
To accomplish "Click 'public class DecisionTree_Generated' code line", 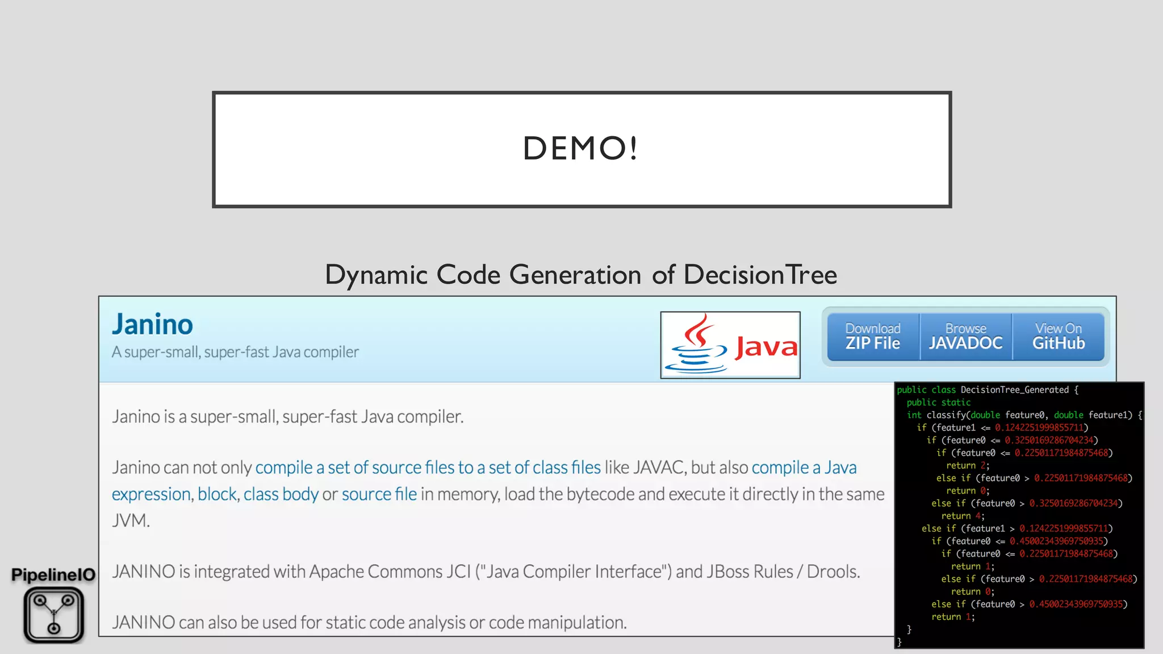I will [x=988, y=389].
